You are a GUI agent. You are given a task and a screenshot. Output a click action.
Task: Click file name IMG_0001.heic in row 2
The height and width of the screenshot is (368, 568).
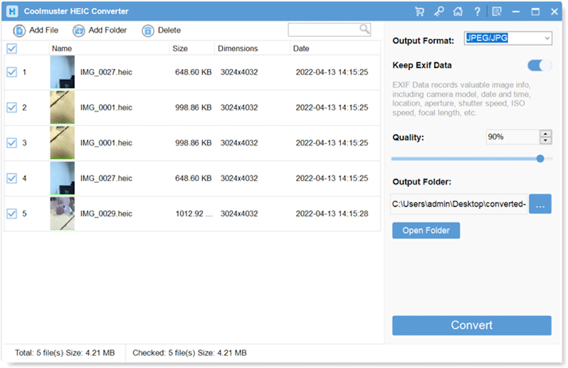coord(106,108)
